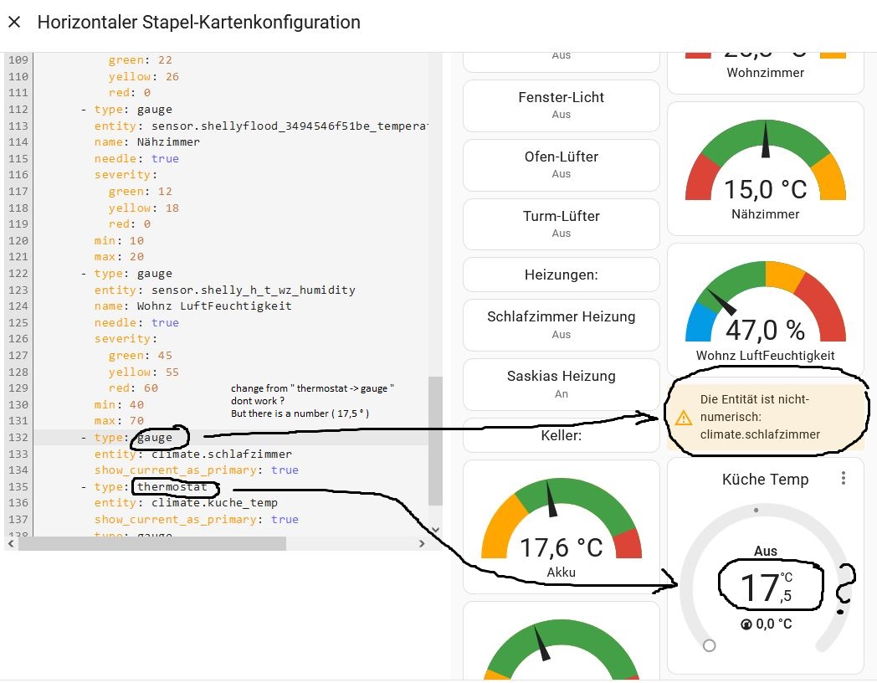This screenshot has height=683, width=877.
Task: Click 'Wohnz LuftFeuchtigkeit' name on line 124
Action: (x=214, y=306)
